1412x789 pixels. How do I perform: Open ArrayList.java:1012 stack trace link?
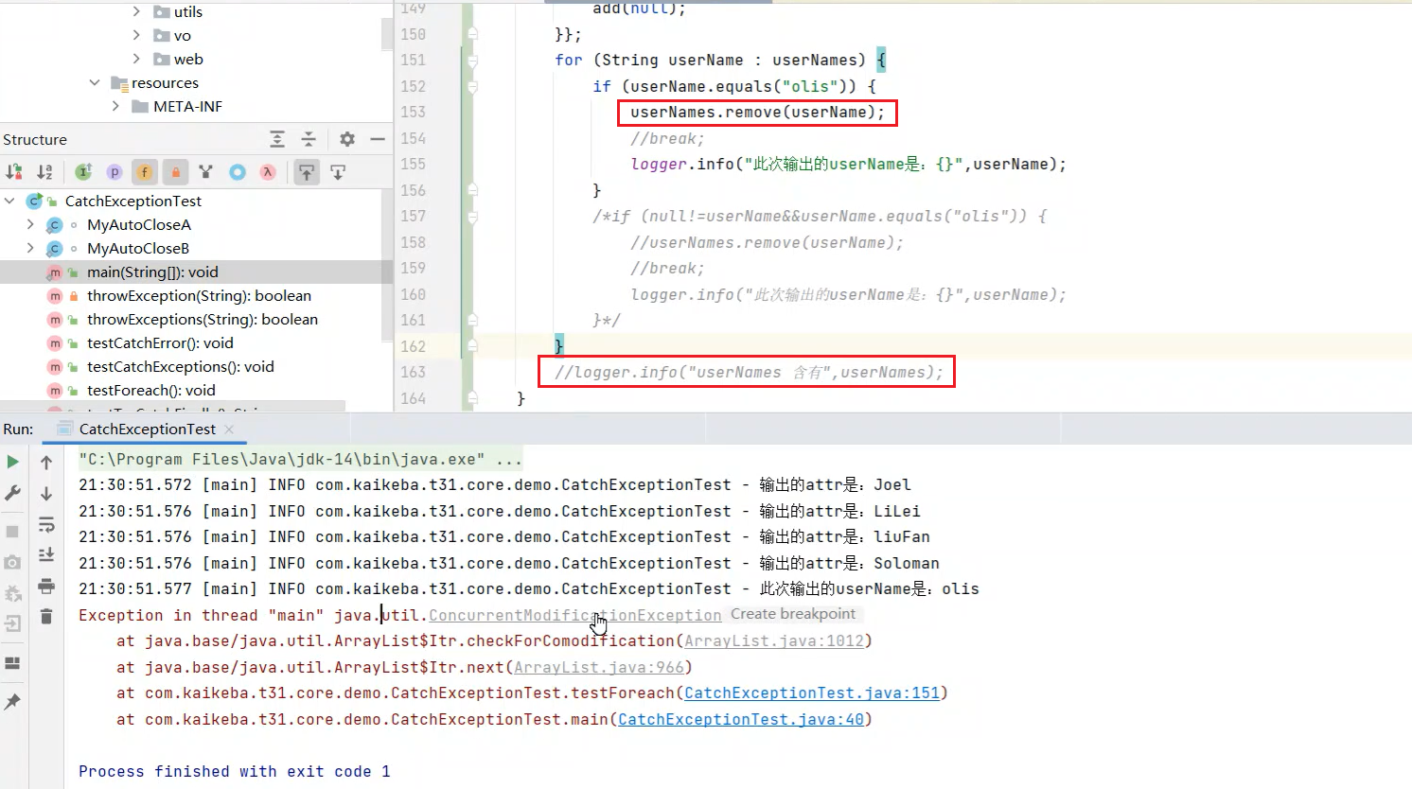[x=773, y=640]
